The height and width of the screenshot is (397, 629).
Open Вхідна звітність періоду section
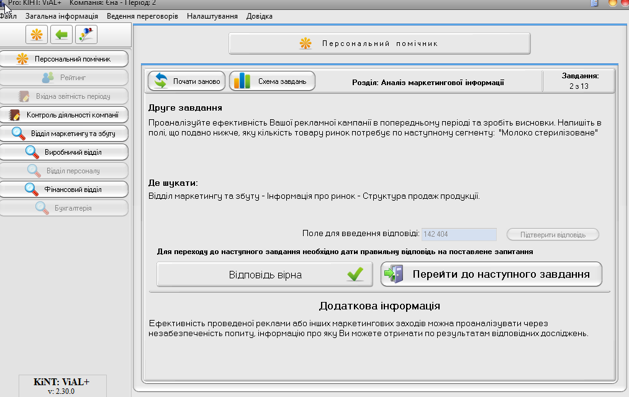pyautogui.click(x=64, y=96)
